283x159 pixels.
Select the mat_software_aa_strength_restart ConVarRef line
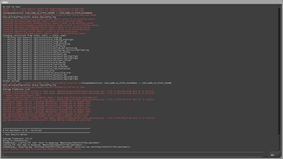[49, 19]
